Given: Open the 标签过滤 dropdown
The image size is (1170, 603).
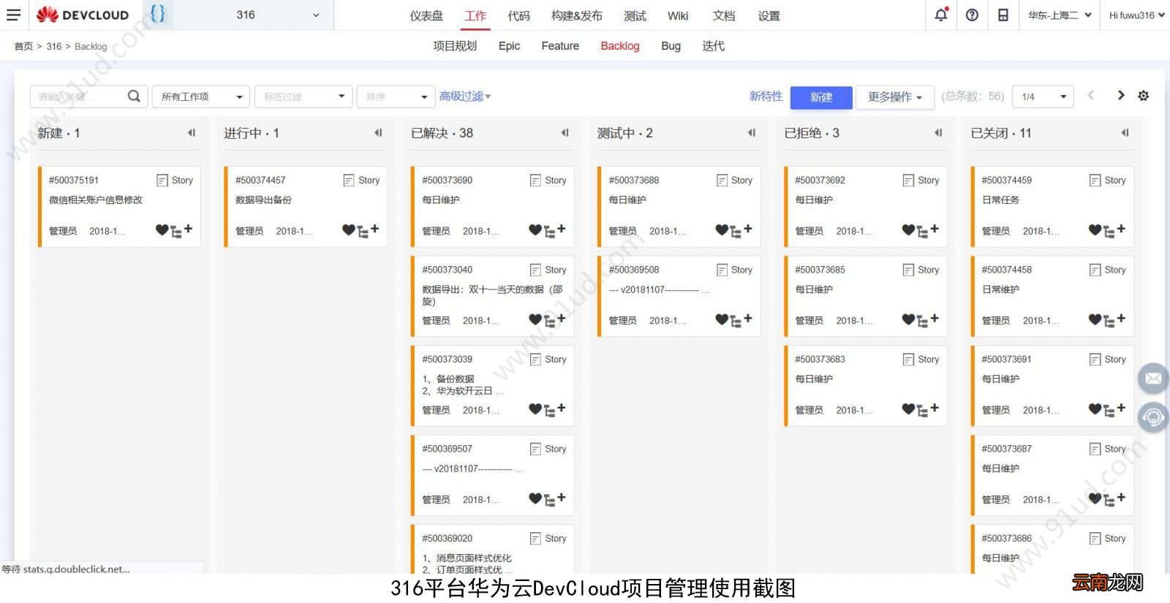Looking at the screenshot, I should pyautogui.click(x=303, y=96).
